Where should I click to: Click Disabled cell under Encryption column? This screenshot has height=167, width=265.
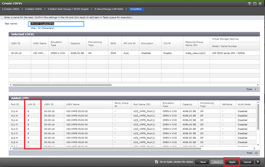(x=150, y=53)
